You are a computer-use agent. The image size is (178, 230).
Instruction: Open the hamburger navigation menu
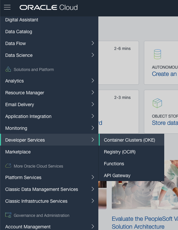click(x=7, y=7)
